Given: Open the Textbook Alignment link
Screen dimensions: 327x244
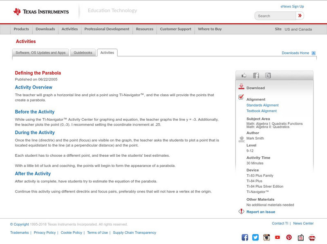Looking at the screenshot, I should [262, 111].
